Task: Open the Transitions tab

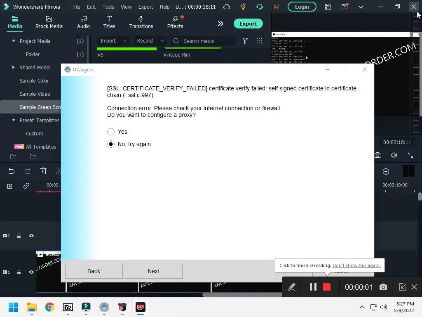Action: tap(141, 22)
